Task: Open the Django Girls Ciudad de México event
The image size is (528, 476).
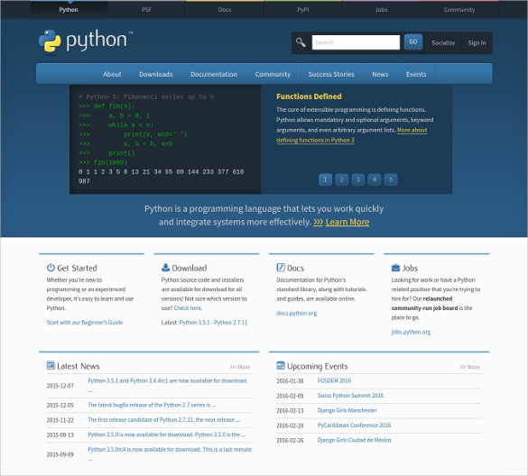Action: (354, 440)
